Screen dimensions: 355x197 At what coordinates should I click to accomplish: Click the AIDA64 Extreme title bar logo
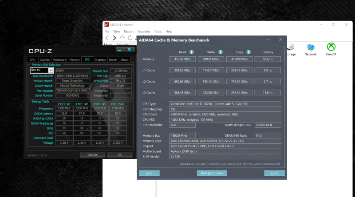click(106, 25)
